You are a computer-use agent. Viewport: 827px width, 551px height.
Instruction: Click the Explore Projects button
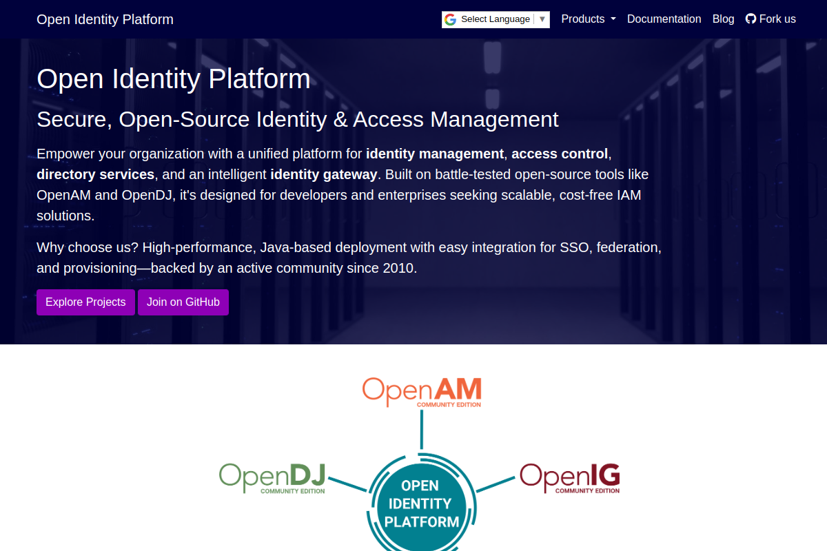coord(85,302)
